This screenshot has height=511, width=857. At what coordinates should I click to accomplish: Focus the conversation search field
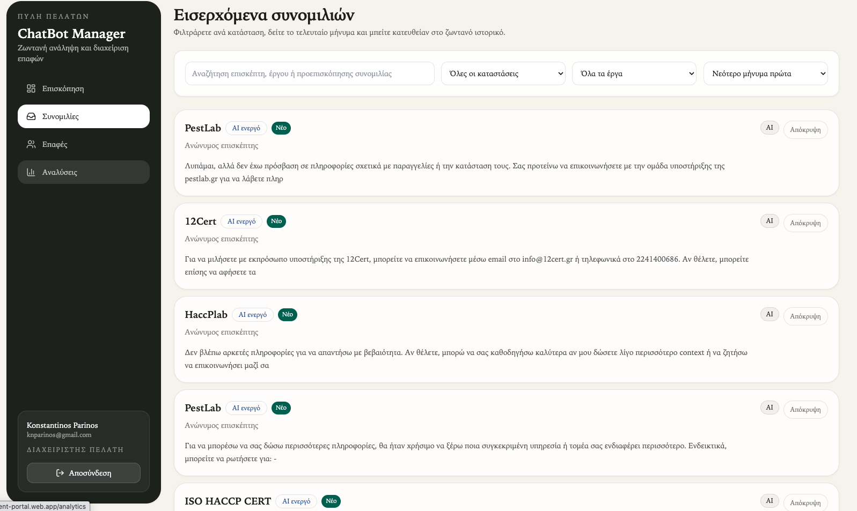pos(310,73)
